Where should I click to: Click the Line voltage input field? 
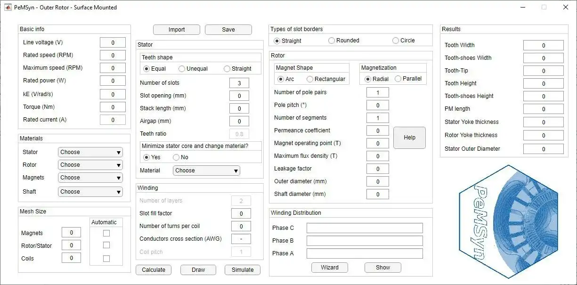[x=113, y=43]
